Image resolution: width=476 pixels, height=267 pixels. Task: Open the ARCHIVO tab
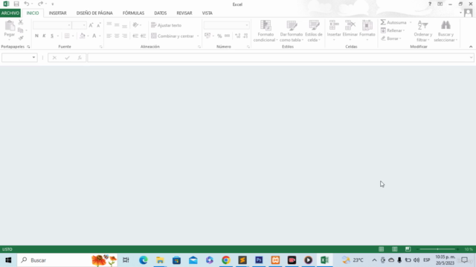[10, 13]
